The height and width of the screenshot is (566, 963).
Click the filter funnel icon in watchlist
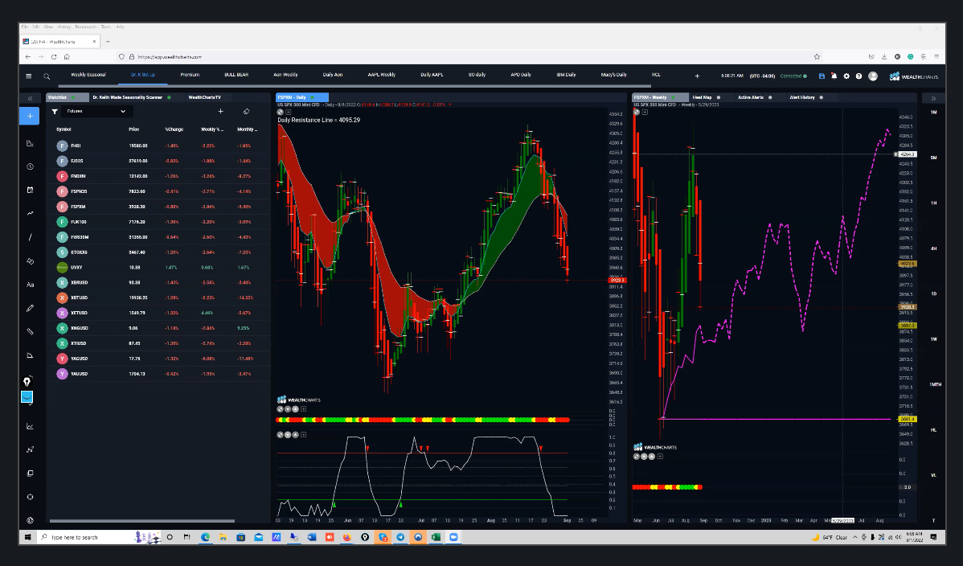point(55,111)
